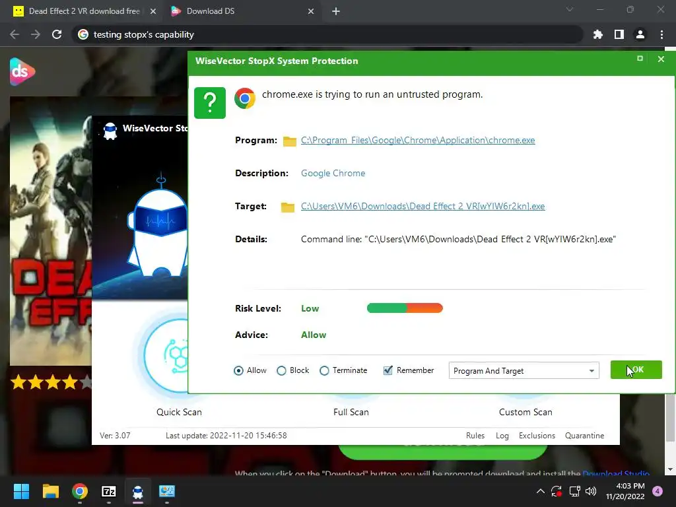
Task: Click the Dead Effect game cover image
Action: 51,231
